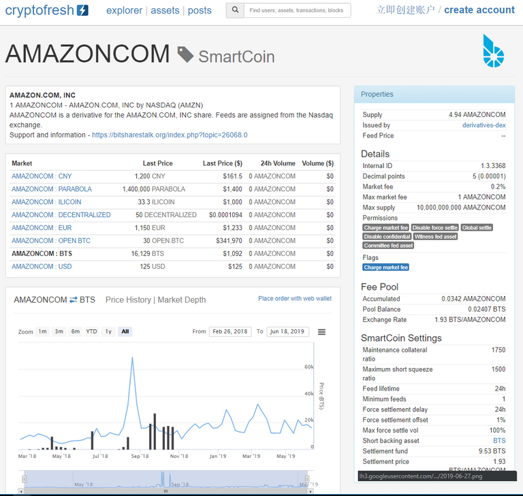Screen dimensions: 523x496
Task: Open the AMAZONCOM : CNY market
Action: point(42,176)
